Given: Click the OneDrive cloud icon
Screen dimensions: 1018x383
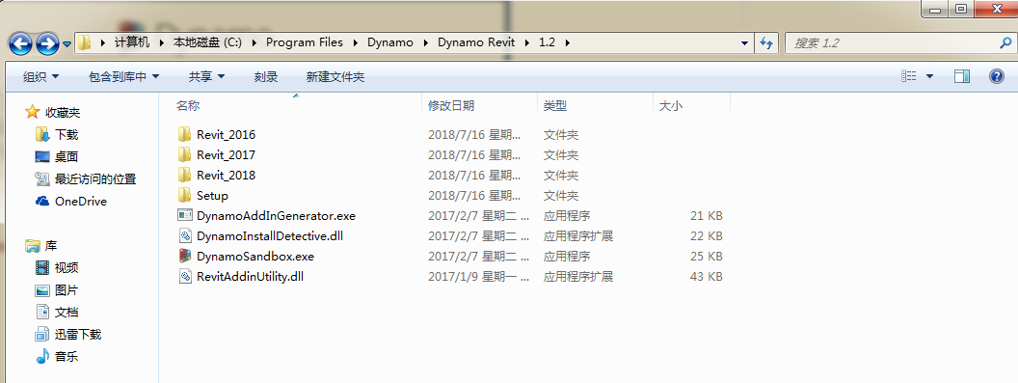Looking at the screenshot, I should [42, 201].
